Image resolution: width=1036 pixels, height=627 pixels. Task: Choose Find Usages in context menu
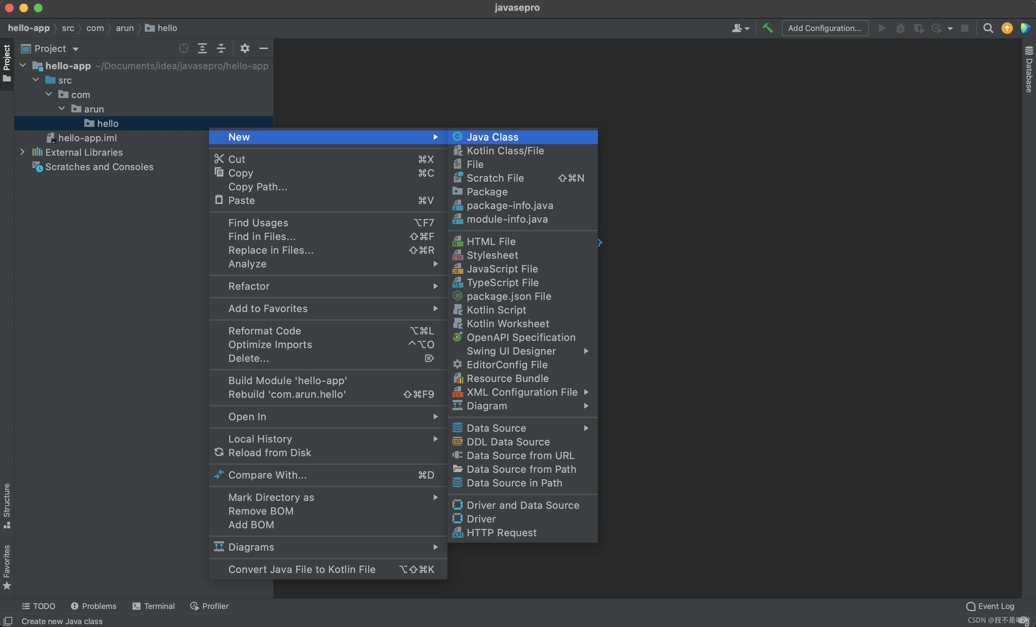pyautogui.click(x=327, y=222)
